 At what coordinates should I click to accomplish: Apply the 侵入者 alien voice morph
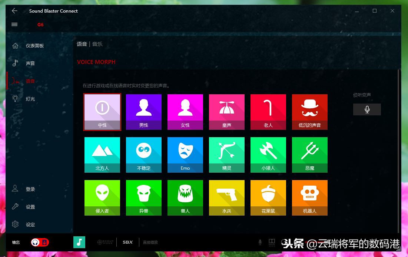[102, 198]
